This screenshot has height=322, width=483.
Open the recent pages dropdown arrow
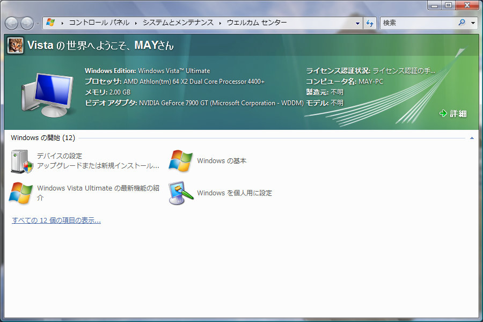[37, 24]
